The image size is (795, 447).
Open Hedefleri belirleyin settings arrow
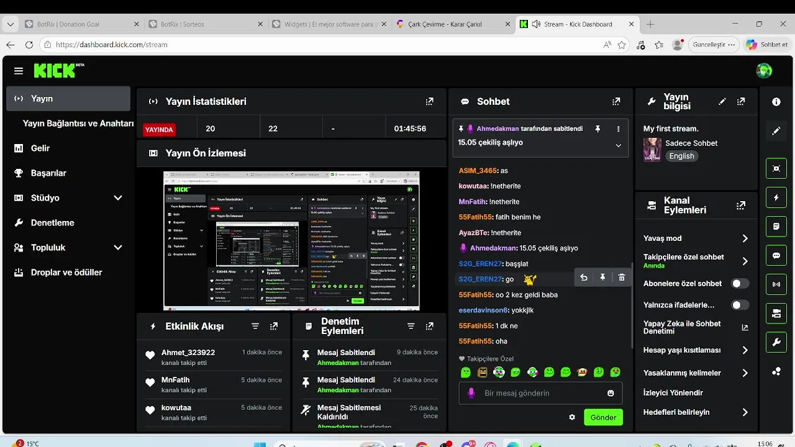(x=745, y=412)
